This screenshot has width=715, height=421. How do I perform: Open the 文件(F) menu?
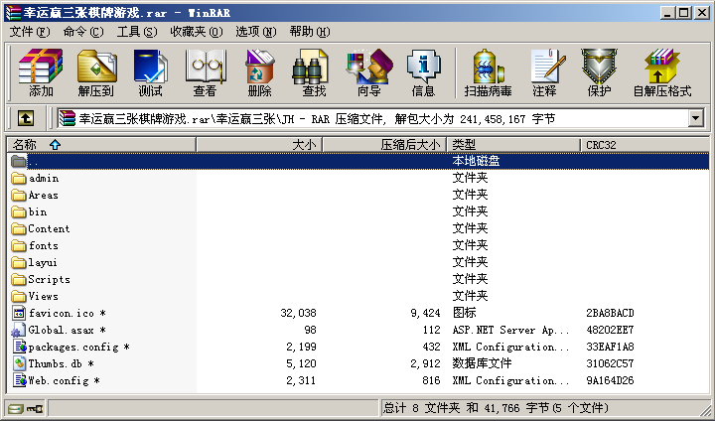pyautogui.click(x=30, y=32)
